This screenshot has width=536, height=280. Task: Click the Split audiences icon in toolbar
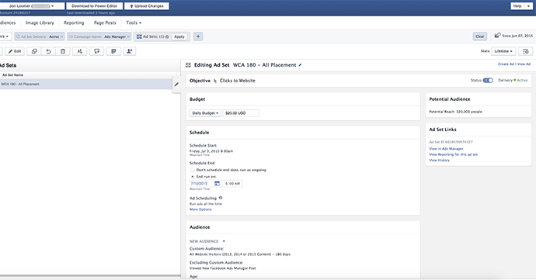80,51
